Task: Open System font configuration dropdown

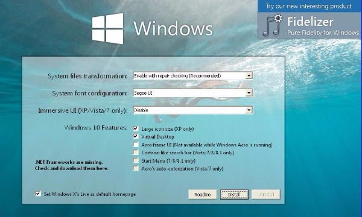Action: pos(193,93)
